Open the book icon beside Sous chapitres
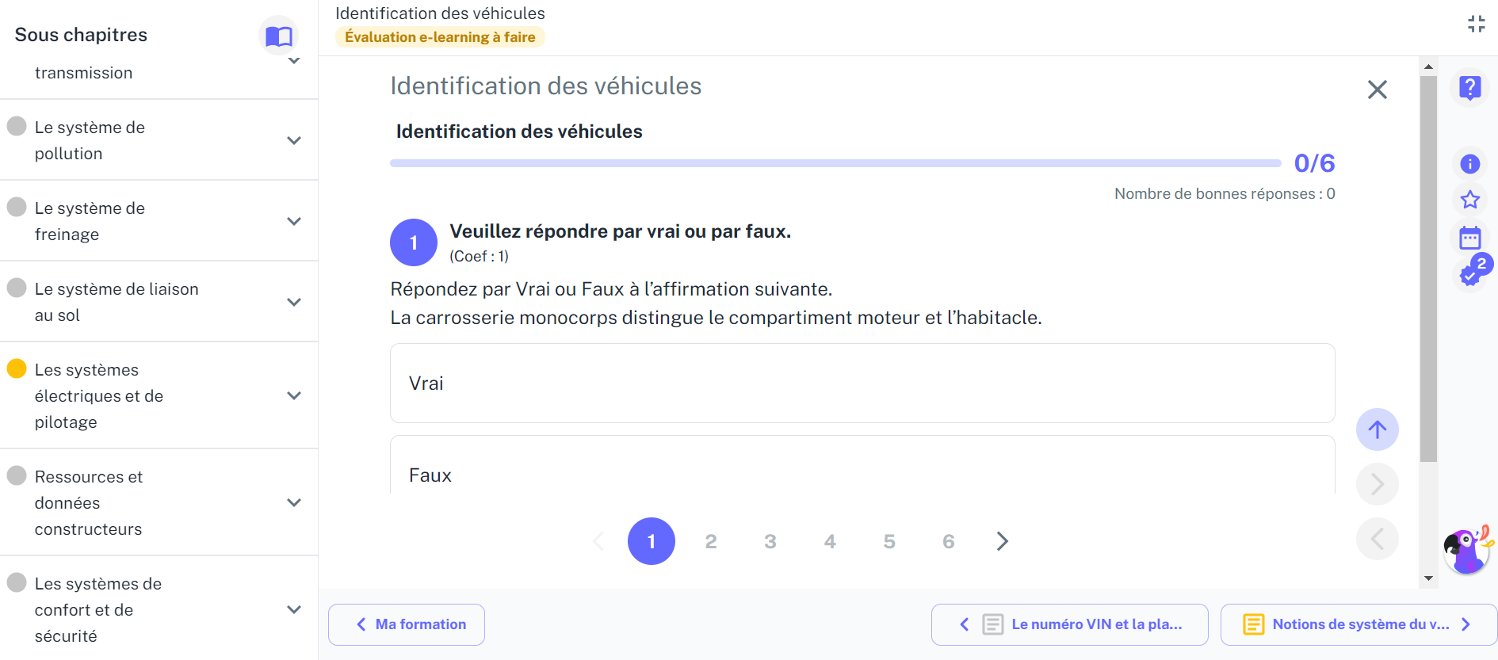This screenshot has width=1498, height=660. coord(279,36)
